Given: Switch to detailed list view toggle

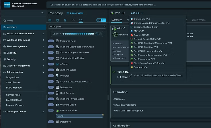Looking at the screenshot, I should (103, 20).
